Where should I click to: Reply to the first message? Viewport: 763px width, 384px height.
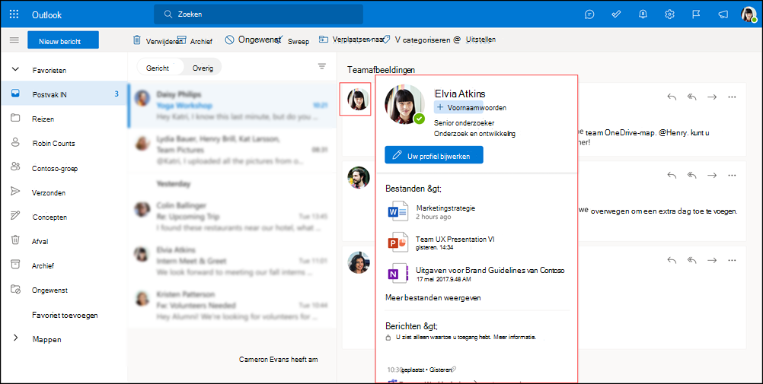tap(672, 97)
